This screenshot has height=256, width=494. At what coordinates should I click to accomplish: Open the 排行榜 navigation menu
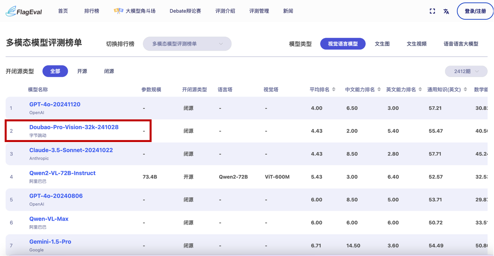[x=91, y=11]
